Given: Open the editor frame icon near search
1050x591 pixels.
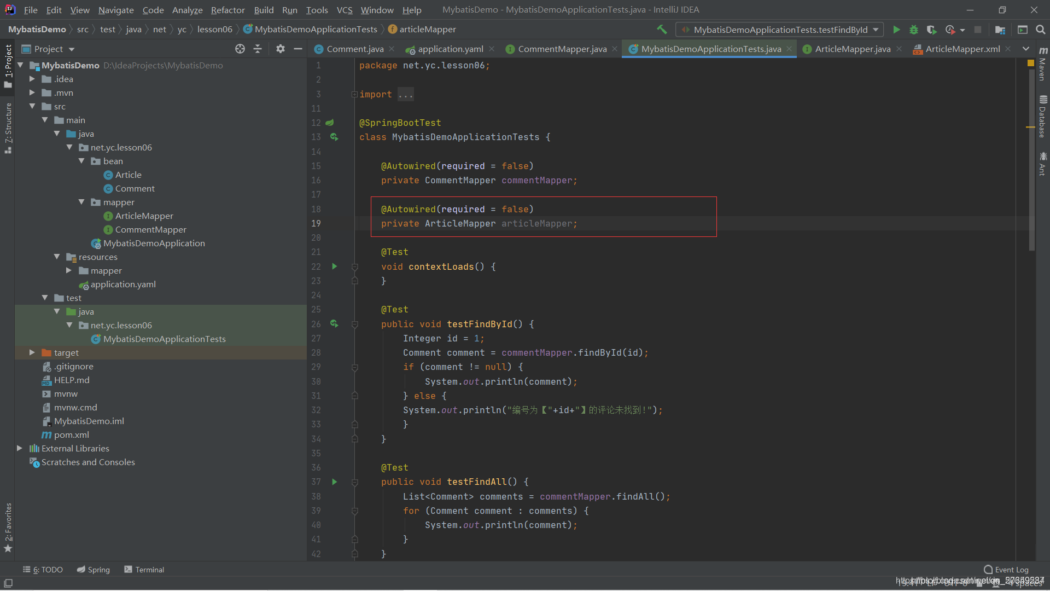Looking at the screenshot, I should [x=1023, y=30].
